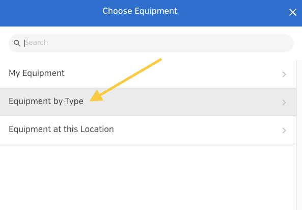Open the My Equipment list

[x=148, y=74]
